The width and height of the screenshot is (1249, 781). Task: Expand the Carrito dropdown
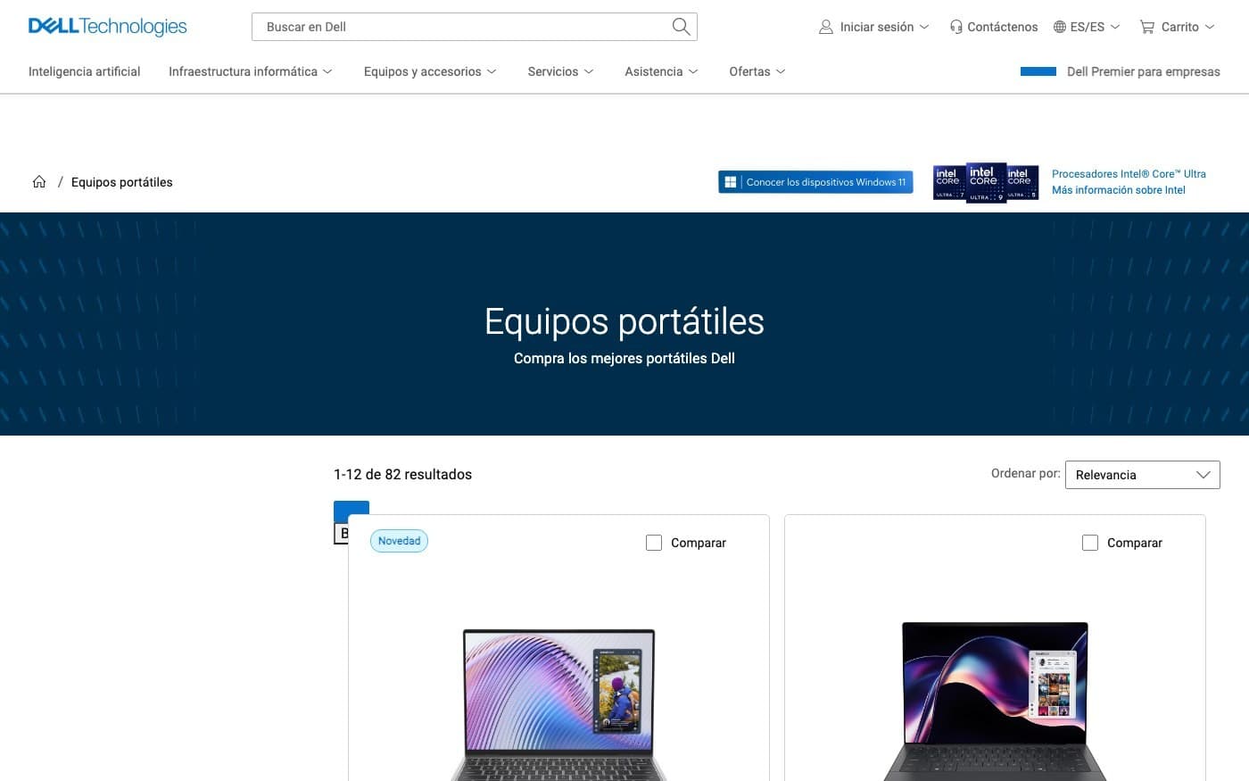(1178, 27)
